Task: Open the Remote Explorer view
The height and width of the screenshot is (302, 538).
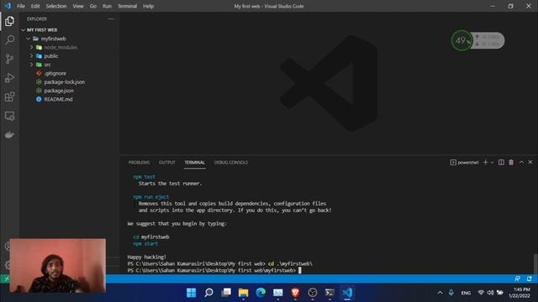Action: click(x=9, y=116)
